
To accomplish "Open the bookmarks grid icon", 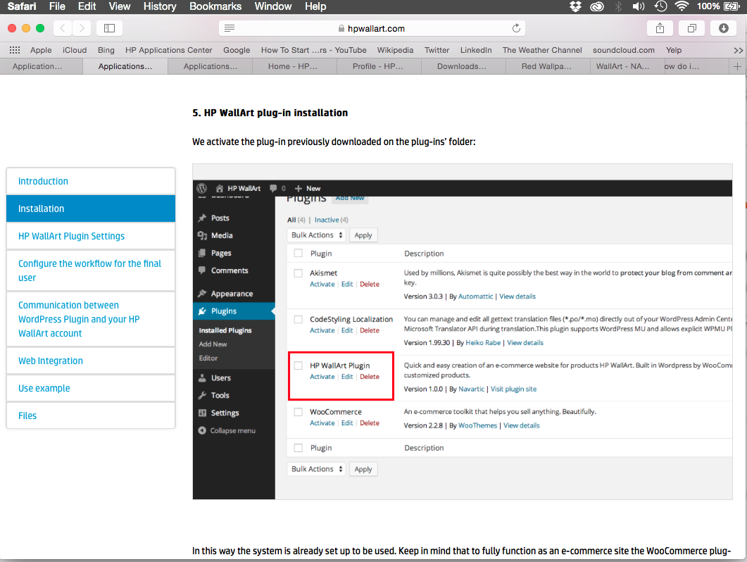I will tap(14, 50).
